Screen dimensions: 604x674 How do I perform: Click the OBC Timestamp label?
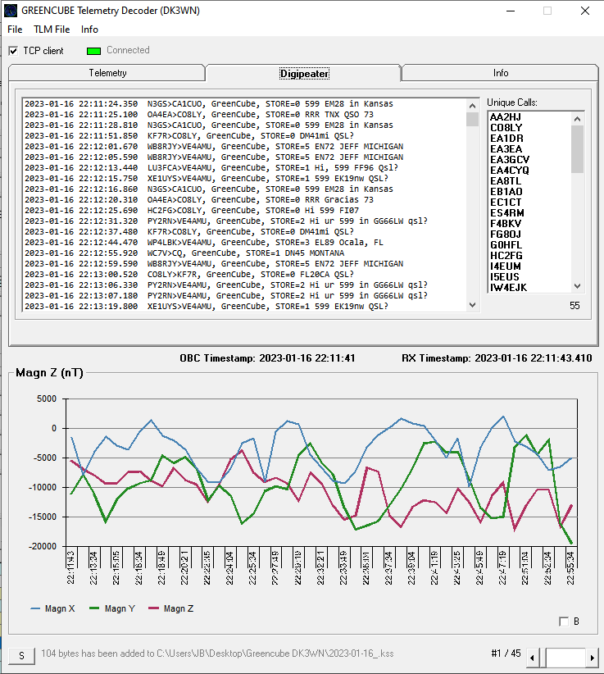[218, 358]
